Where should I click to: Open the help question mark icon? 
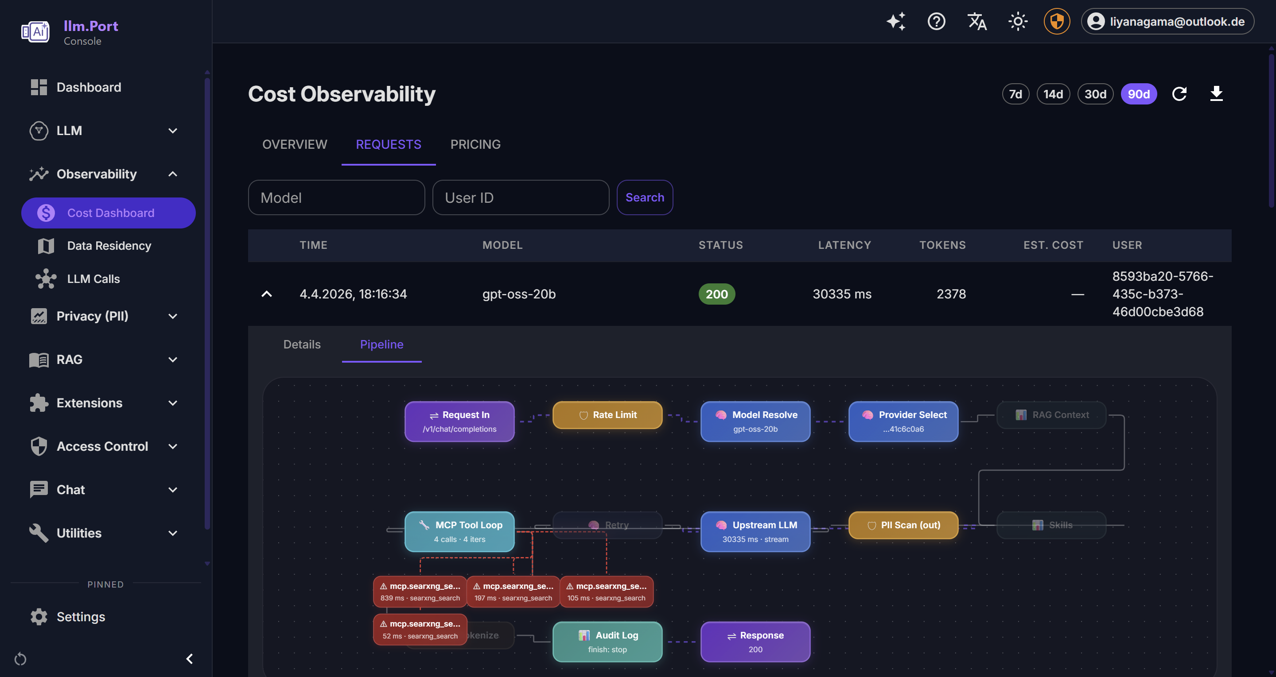click(x=936, y=21)
